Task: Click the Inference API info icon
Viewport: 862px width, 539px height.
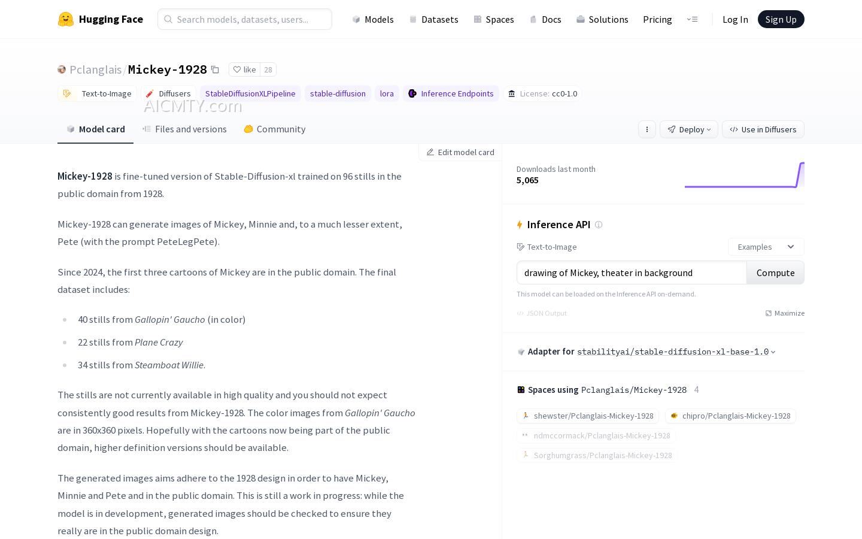Action: click(x=599, y=225)
